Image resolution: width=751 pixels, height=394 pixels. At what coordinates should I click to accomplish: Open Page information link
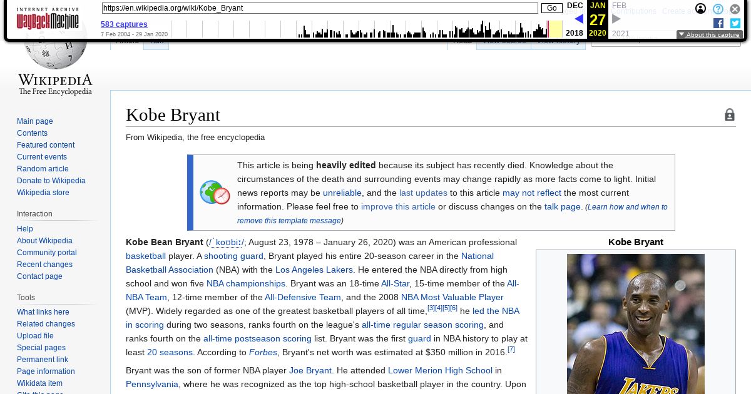point(46,371)
